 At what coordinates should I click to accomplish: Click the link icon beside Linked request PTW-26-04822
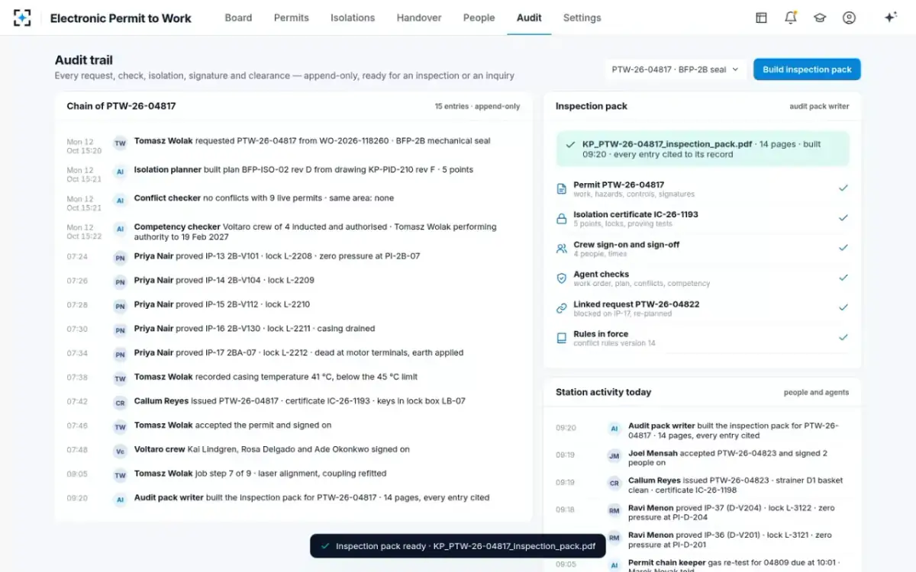561,308
